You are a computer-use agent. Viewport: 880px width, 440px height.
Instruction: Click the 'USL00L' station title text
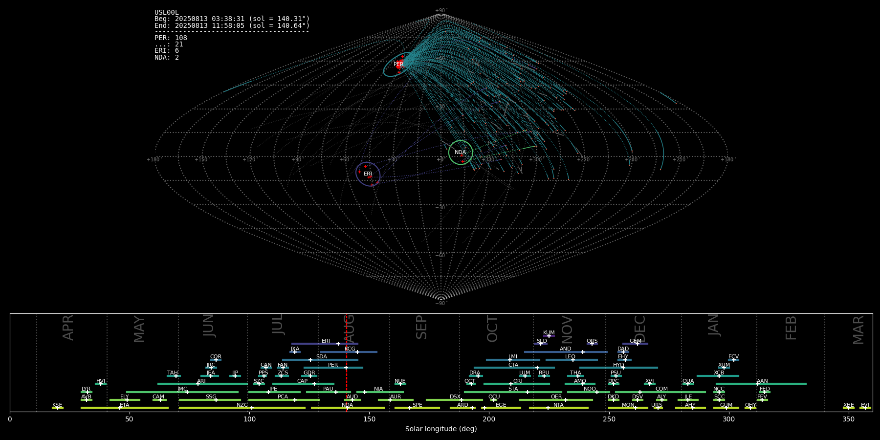coord(167,13)
